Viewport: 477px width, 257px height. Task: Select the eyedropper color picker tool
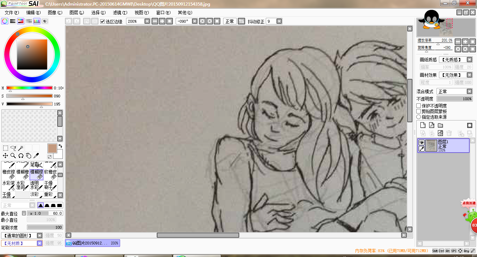pyautogui.click(x=36, y=156)
